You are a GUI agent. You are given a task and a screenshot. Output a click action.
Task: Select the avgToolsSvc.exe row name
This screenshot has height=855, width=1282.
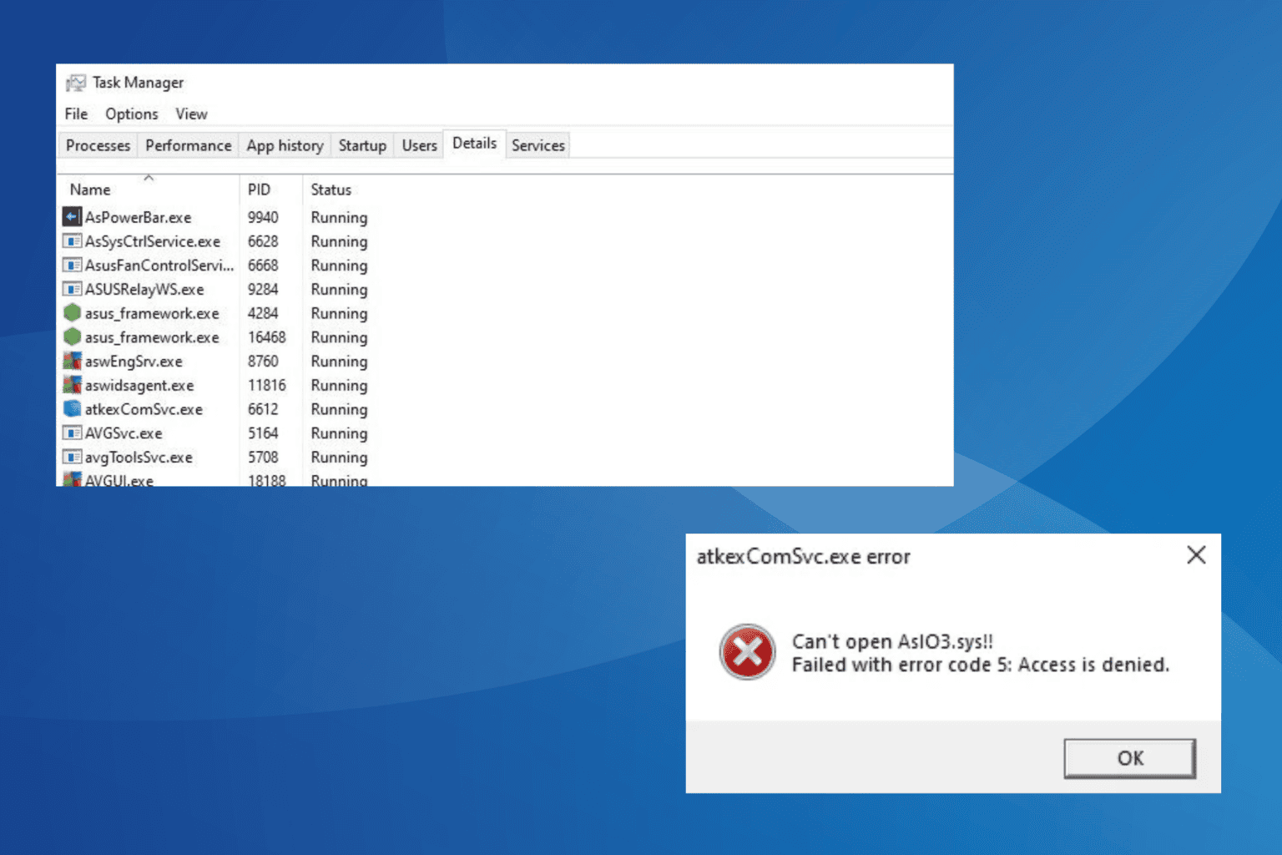pyautogui.click(x=139, y=458)
